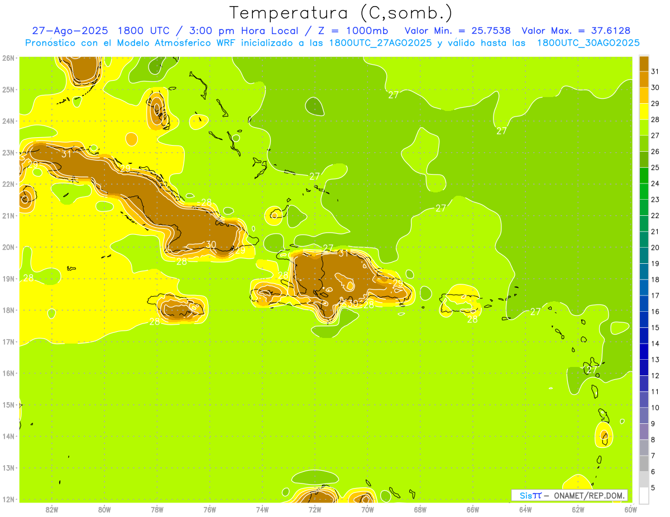
Task: Click the '60W' longitude axis label
Action: (630, 509)
